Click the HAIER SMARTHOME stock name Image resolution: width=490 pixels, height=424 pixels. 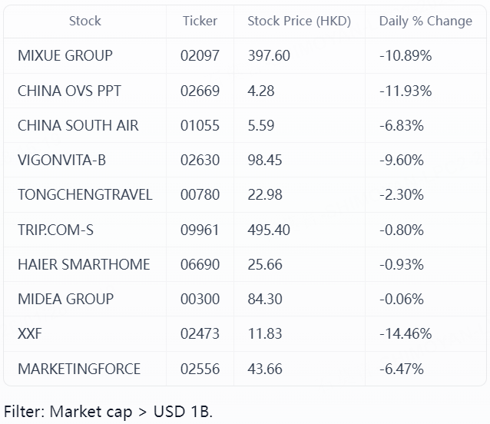point(84,264)
